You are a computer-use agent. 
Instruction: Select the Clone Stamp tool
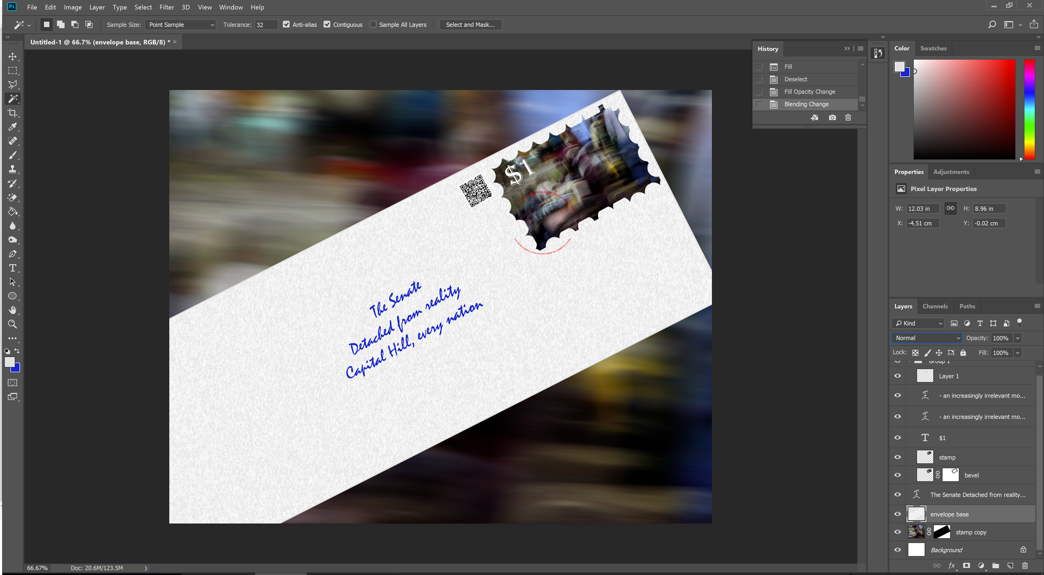click(12, 169)
